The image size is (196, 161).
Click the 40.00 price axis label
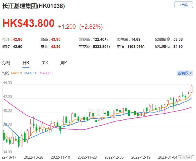pyautogui.click(x=7, y=110)
